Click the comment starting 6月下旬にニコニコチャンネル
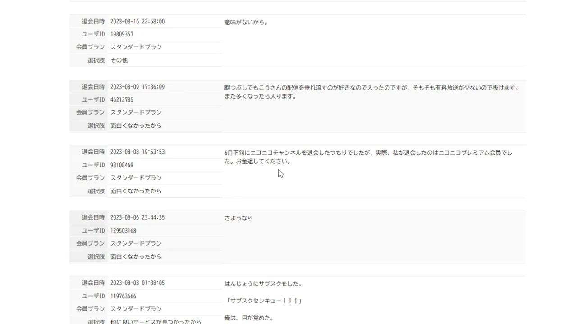 tap(368, 157)
